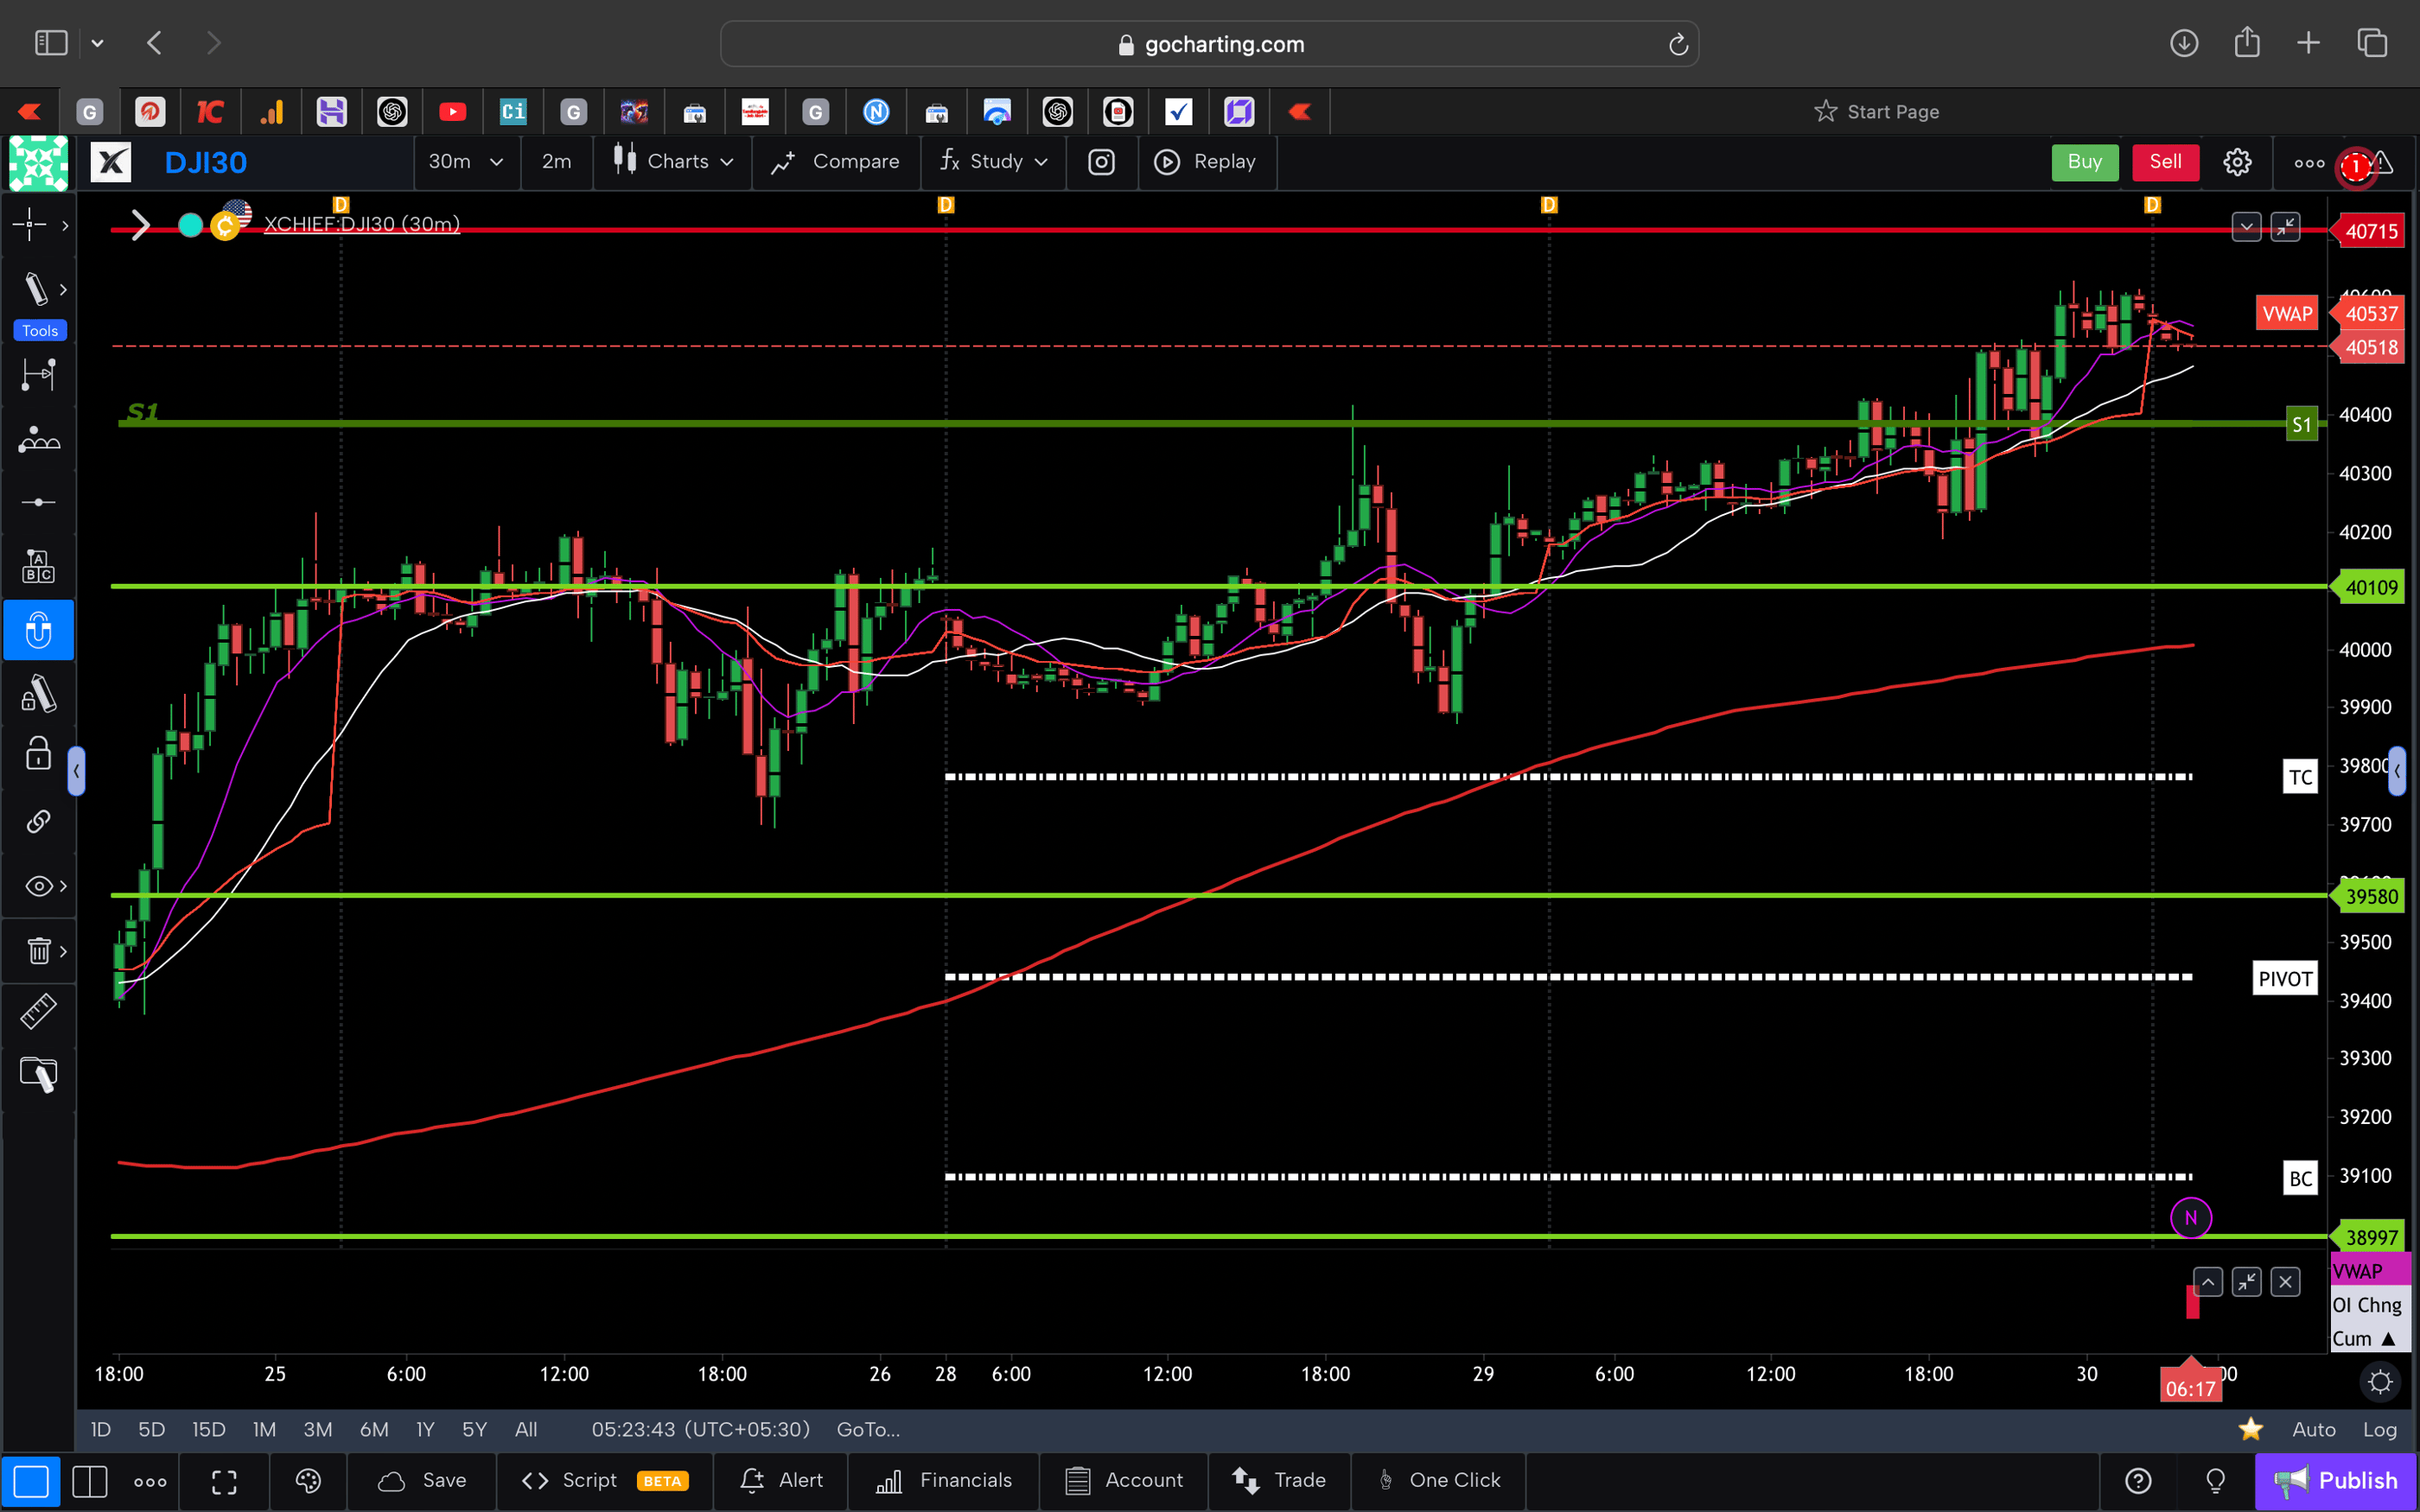
Task: Select the XABCD pattern tool
Action: click(x=38, y=440)
